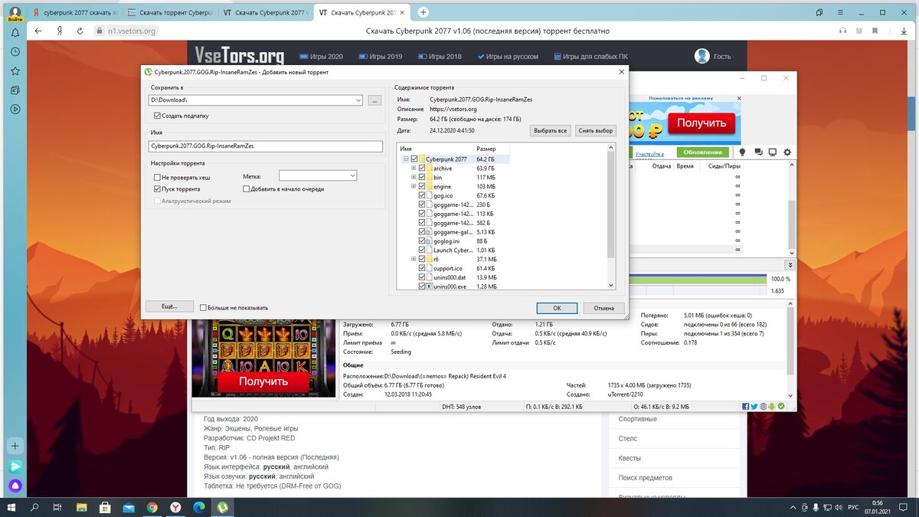Image resolution: width=919 pixels, height=517 pixels.
Task: Open browser history clock icon in sidebar
Action: click(x=15, y=52)
